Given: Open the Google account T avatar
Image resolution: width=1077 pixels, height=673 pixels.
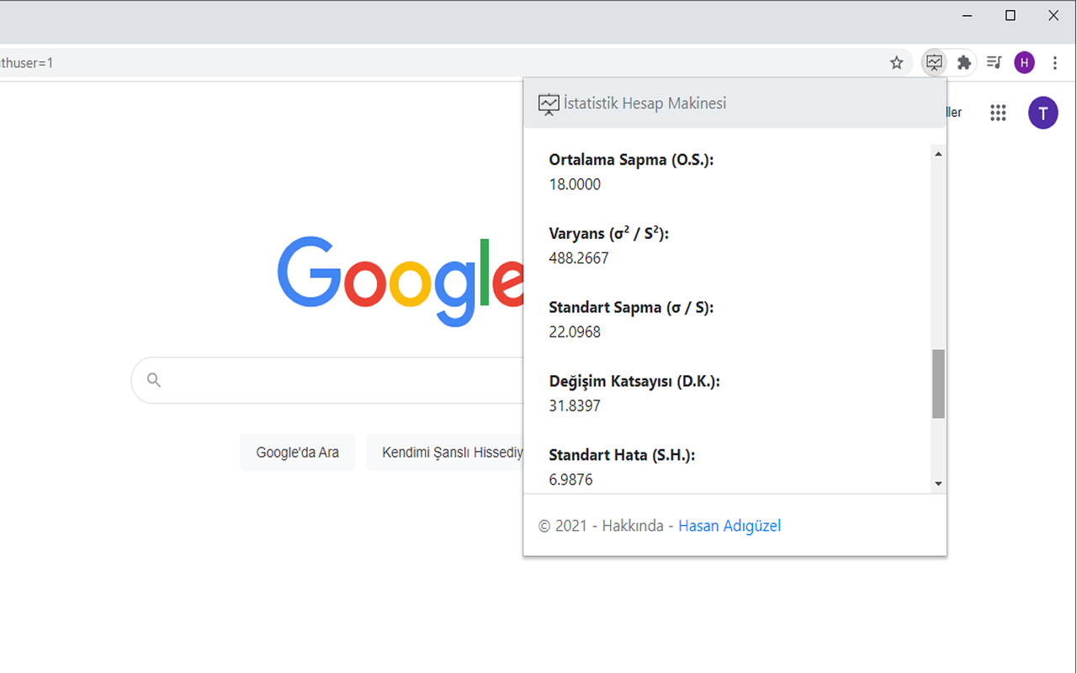Looking at the screenshot, I should [1043, 113].
